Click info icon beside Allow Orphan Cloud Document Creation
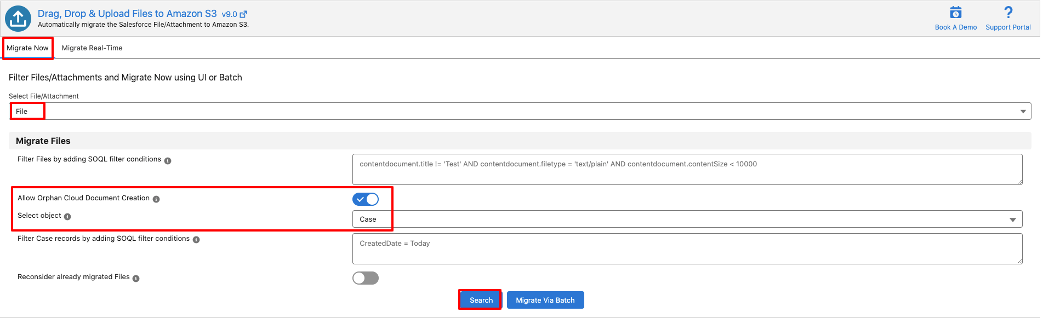This screenshot has width=1043, height=318. pyautogui.click(x=156, y=199)
